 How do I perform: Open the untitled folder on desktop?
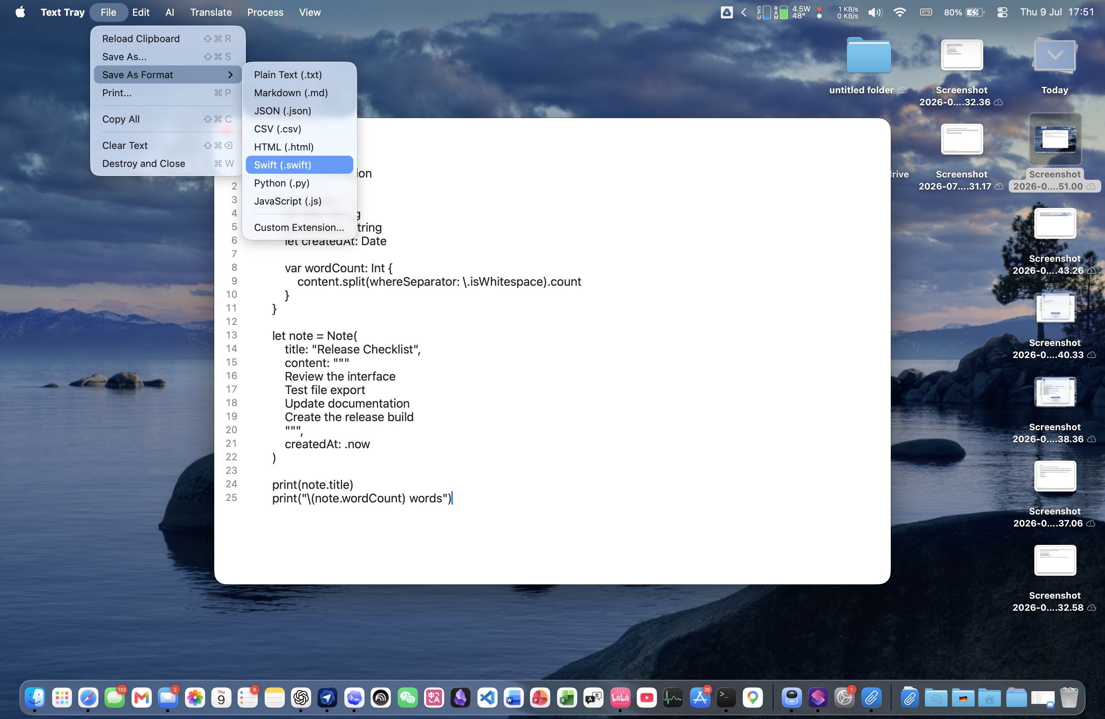click(868, 55)
